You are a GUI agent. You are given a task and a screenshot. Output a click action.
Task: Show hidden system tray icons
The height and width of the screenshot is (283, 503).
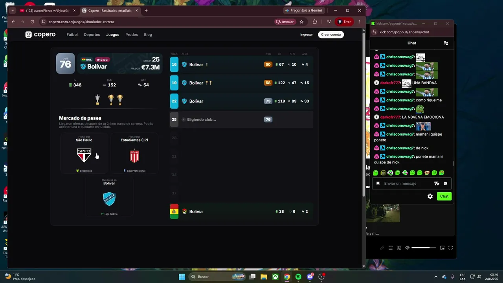click(x=435, y=277)
